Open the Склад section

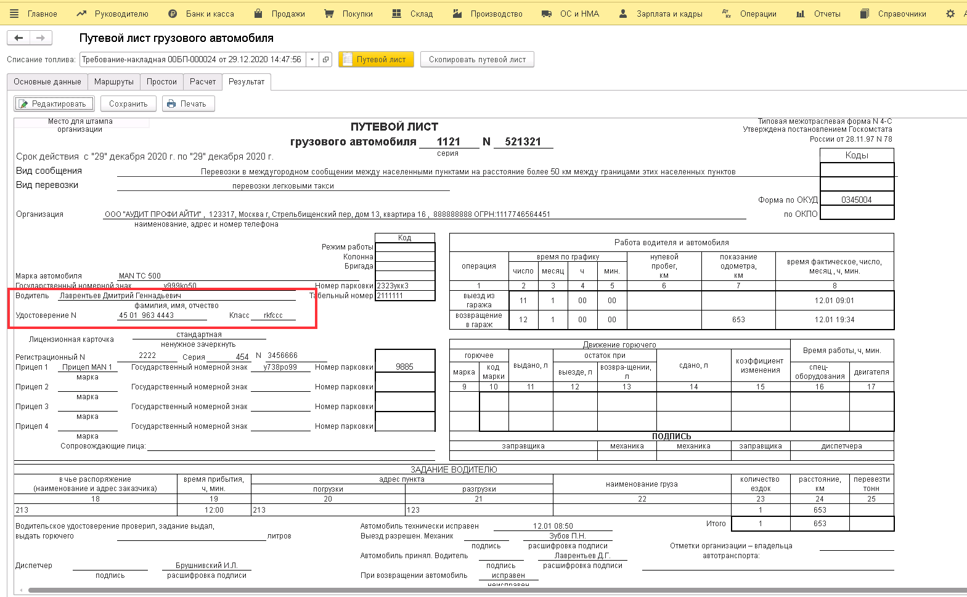[x=413, y=14]
